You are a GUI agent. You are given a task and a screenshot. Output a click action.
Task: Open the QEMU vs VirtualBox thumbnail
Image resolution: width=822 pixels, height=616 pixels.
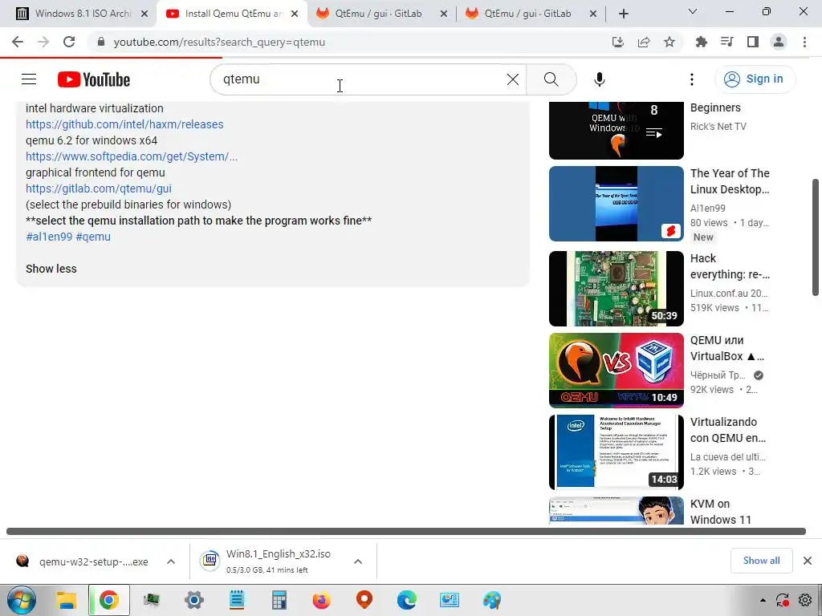pos(616,371)
